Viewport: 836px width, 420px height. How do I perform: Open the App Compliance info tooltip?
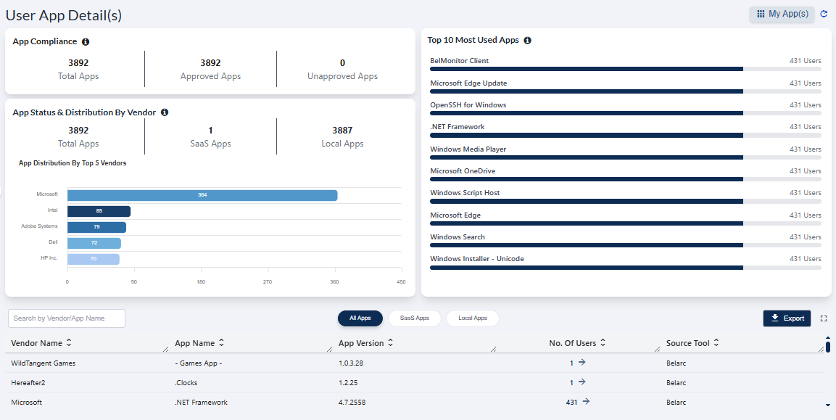(86, 41)
